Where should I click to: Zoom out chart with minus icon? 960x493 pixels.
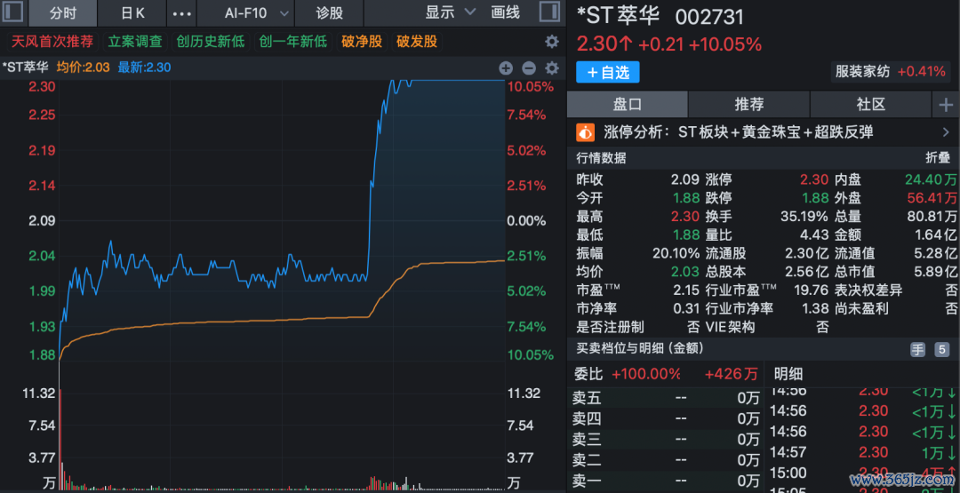pos(529,68)
